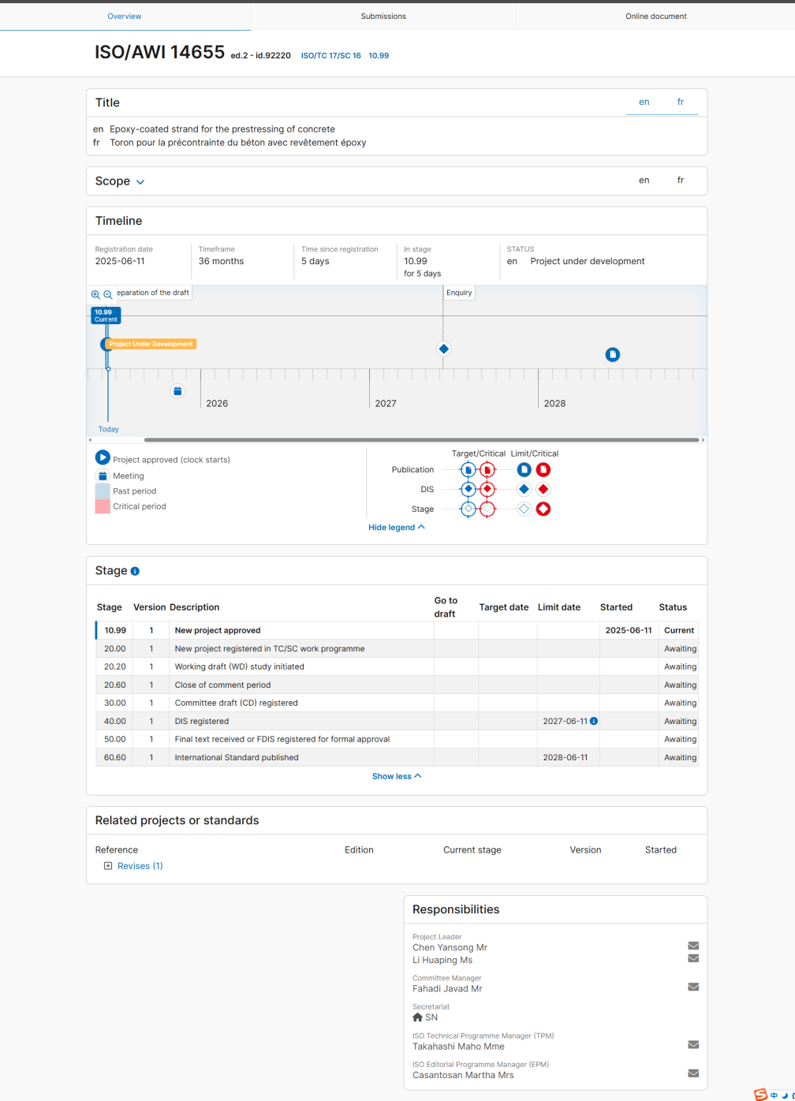Click Meeting calendar icon in legend
The image size is (795, 1101).
[103, 476]
